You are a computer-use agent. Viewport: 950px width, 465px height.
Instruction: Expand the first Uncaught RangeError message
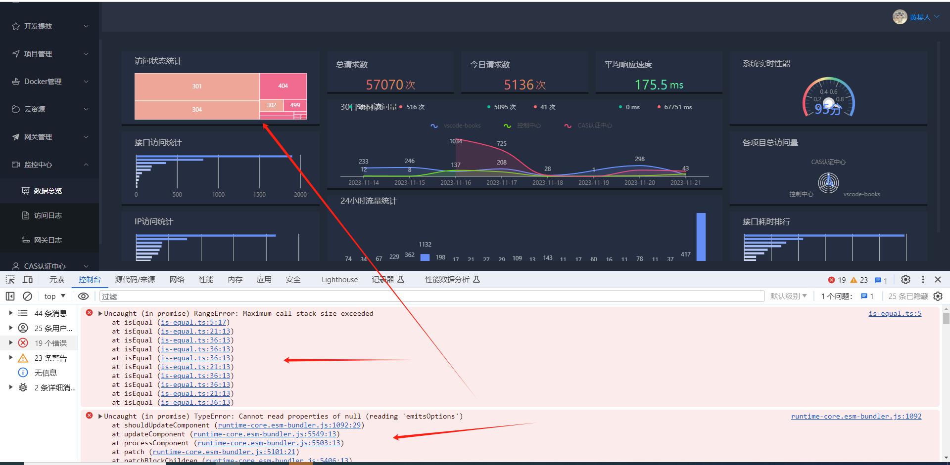99,313
